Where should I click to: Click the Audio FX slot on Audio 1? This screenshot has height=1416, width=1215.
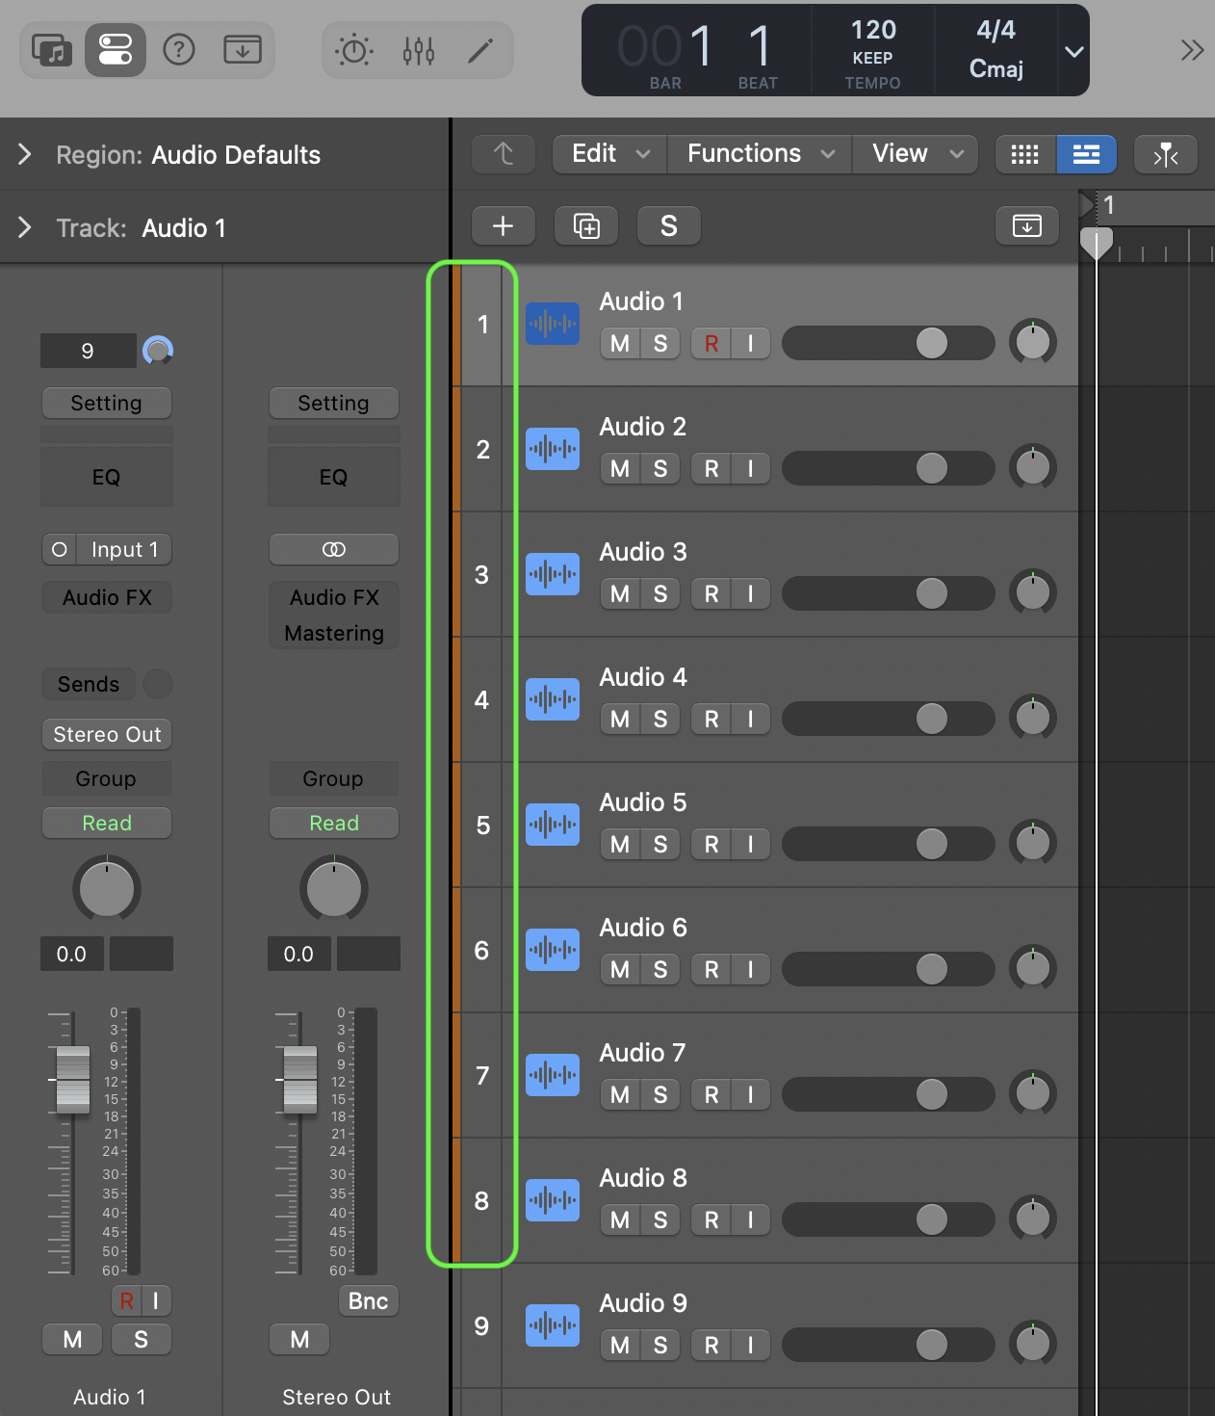tap(107, 597)
